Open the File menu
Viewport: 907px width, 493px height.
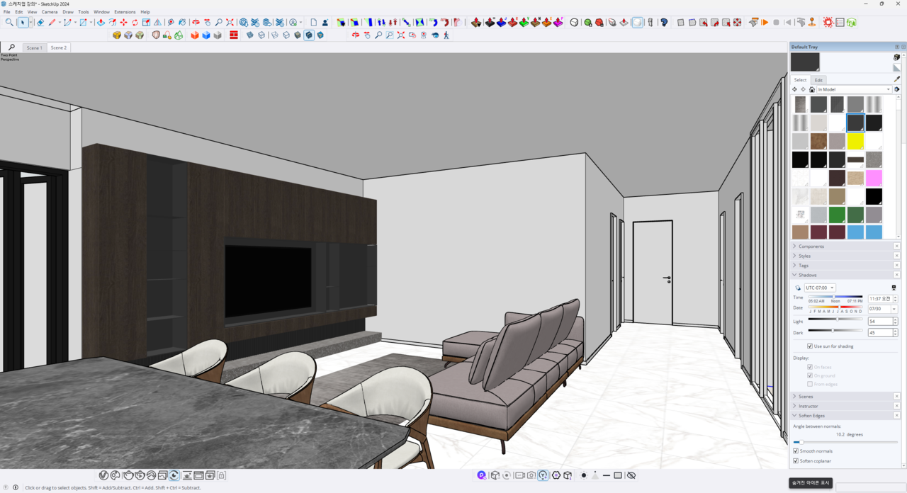(x=7, y=12)
